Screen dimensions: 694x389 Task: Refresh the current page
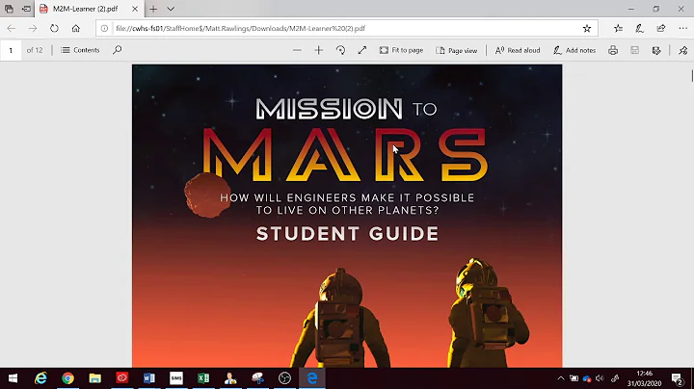[54, 28]
